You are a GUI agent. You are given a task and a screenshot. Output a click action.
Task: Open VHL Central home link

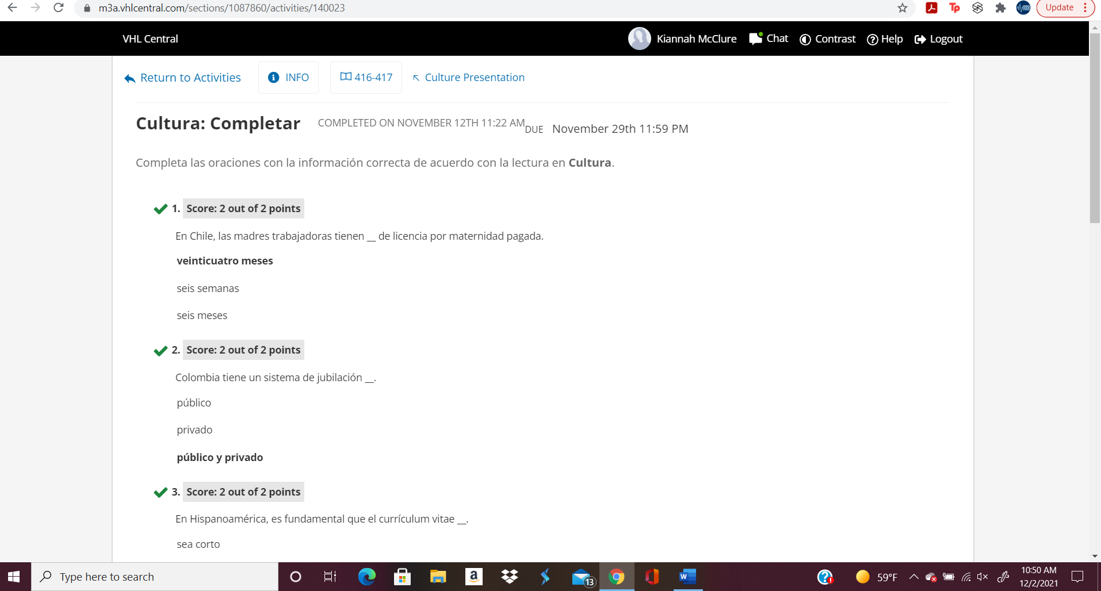(x=150, y=39)
